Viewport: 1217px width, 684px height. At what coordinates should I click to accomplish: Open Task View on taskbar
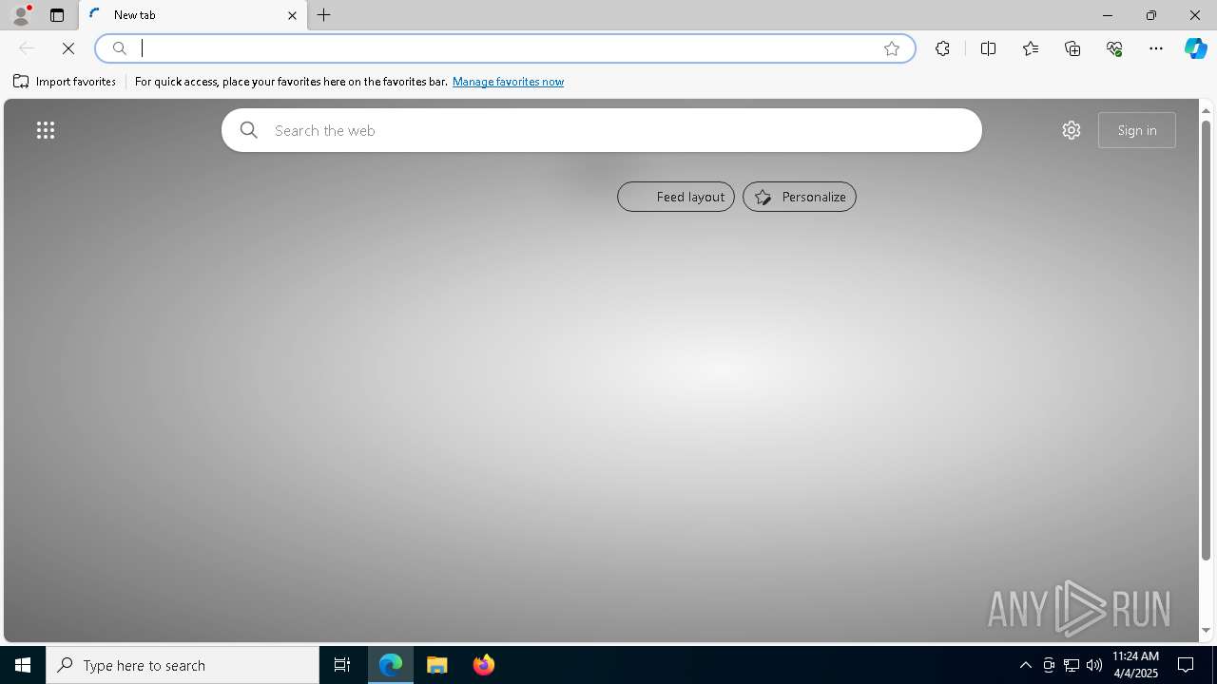pyautogui.click(x=342, y=665)
